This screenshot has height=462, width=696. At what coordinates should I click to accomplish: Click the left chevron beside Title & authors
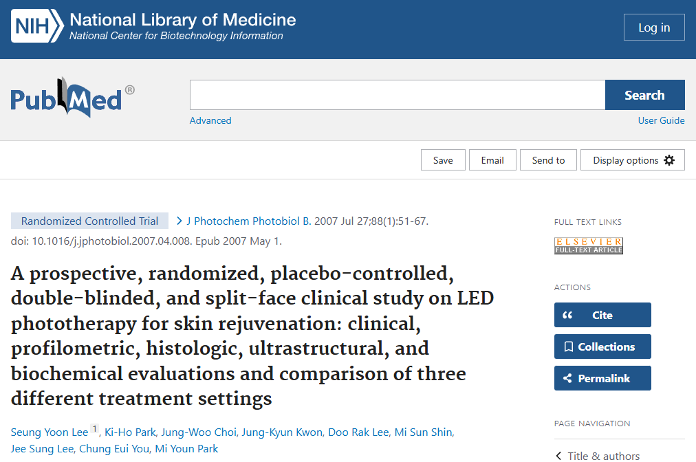point(558,455)
